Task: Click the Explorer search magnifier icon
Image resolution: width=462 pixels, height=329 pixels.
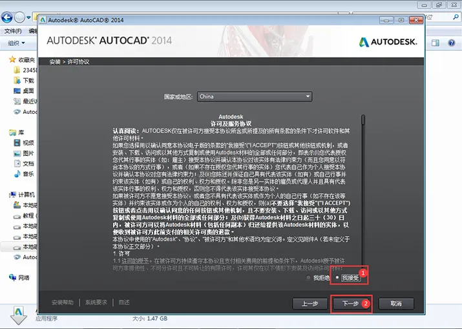Action: click(x=456, y=17)
